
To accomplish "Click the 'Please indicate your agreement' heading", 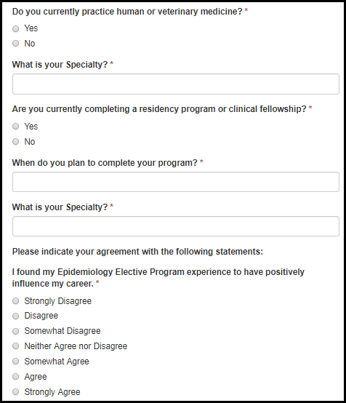I will [137, 252].
